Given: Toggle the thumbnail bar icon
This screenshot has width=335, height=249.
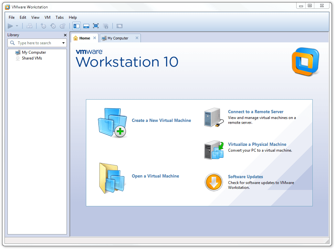Looking at the screenshot, I should click(x=86, y=26).
